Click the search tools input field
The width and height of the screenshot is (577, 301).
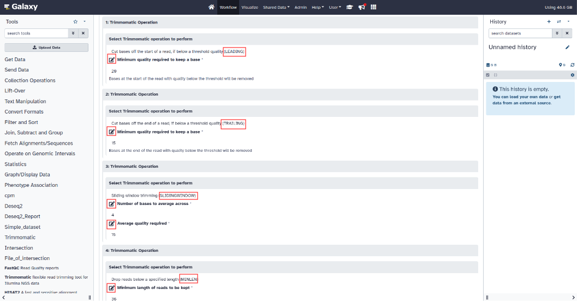tap(36, 33)
